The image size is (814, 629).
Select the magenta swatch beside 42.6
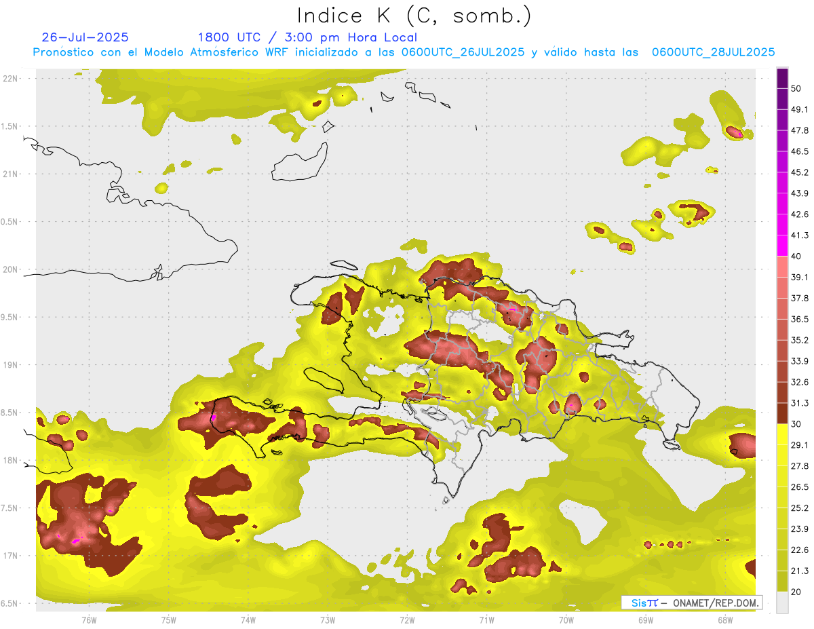tap(783, 204)
